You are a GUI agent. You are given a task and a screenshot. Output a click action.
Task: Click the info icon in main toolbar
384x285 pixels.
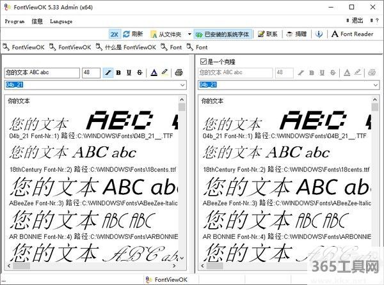[319, 34]
